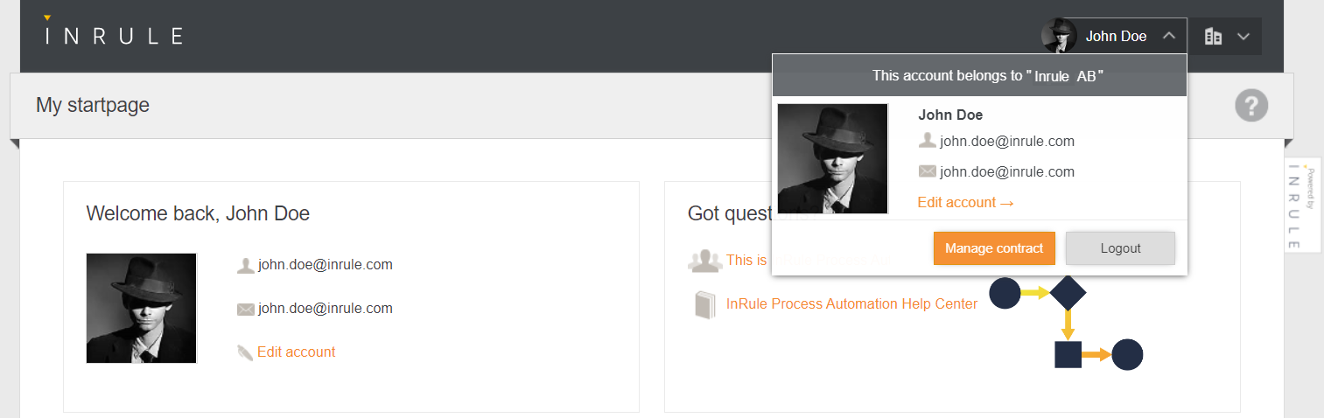Click the INRULE logo in header

(x=114, y=34)
